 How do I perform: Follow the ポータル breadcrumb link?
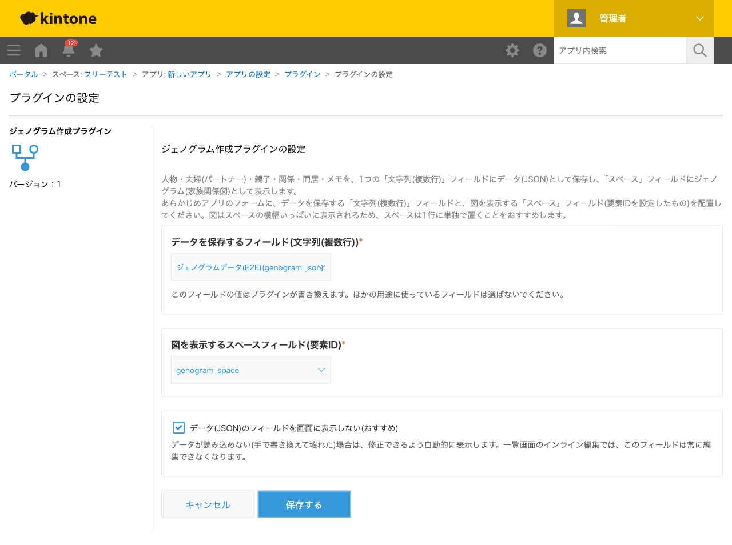click(23, 74)
